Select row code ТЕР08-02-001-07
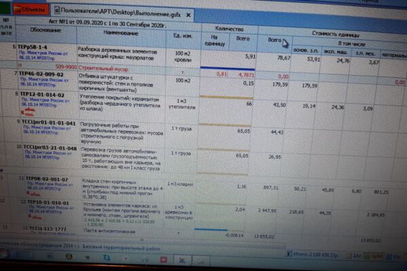The width and height of the screenshot is (407, 271). tap(47, 179)
